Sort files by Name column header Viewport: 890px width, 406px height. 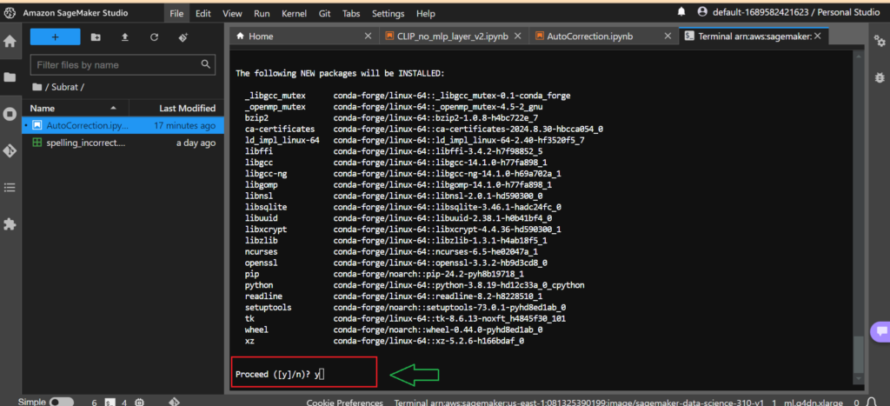[43, 108]
